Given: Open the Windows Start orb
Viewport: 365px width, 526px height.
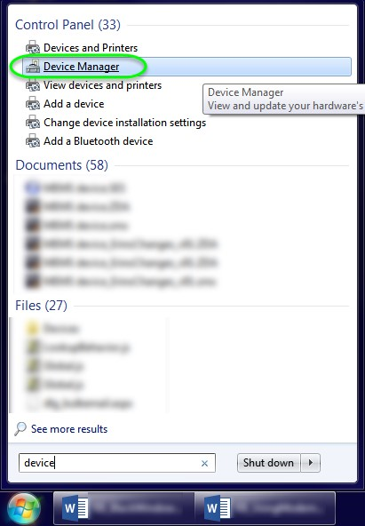Looking at the screenshot, I should pyautogui.click(x=23, y=508).
